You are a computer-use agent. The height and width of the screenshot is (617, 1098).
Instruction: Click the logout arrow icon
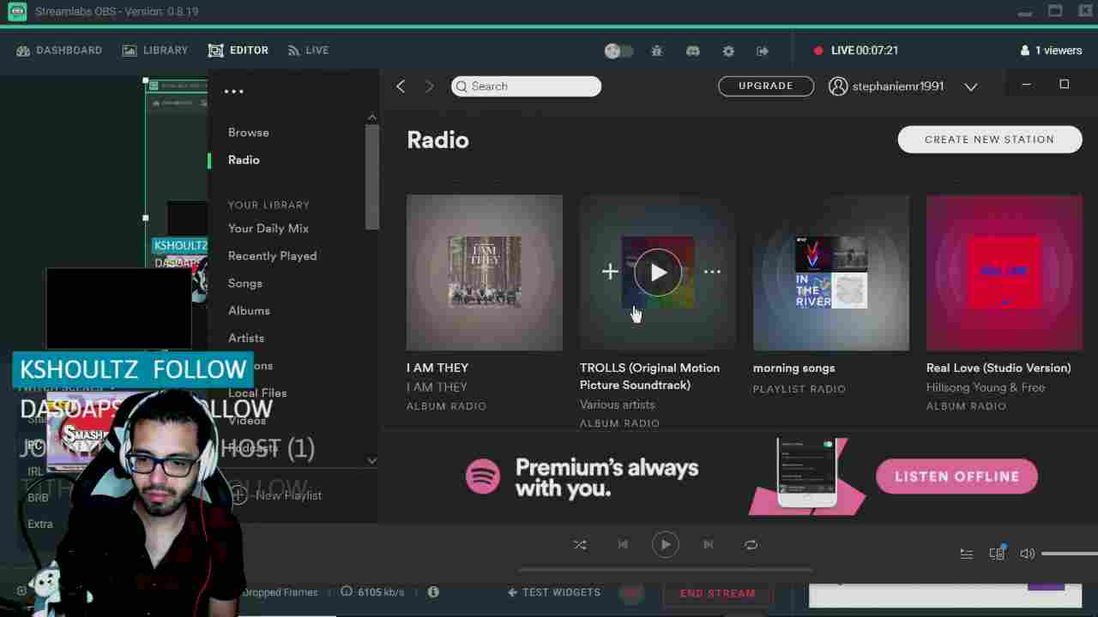(x=763, y=51)
